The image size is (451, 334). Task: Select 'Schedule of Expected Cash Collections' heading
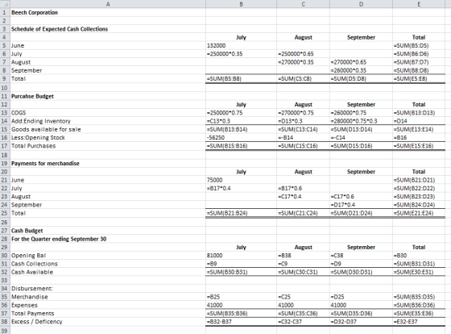108,29
